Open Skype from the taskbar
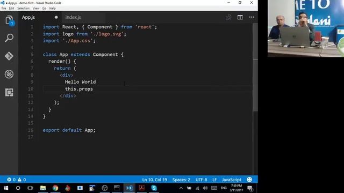Viewport: 344px width, 193px height. pyautogui.click(x=154, y=188)
